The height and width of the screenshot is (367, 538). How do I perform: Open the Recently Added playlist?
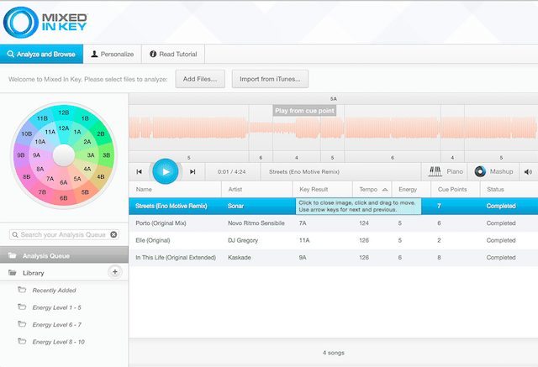(x=54, y=291)
